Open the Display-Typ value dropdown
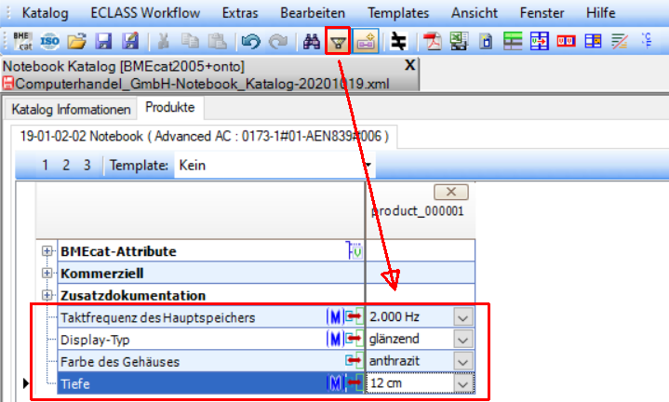Viewport: 669px width, 402px height. click(463, 340)
